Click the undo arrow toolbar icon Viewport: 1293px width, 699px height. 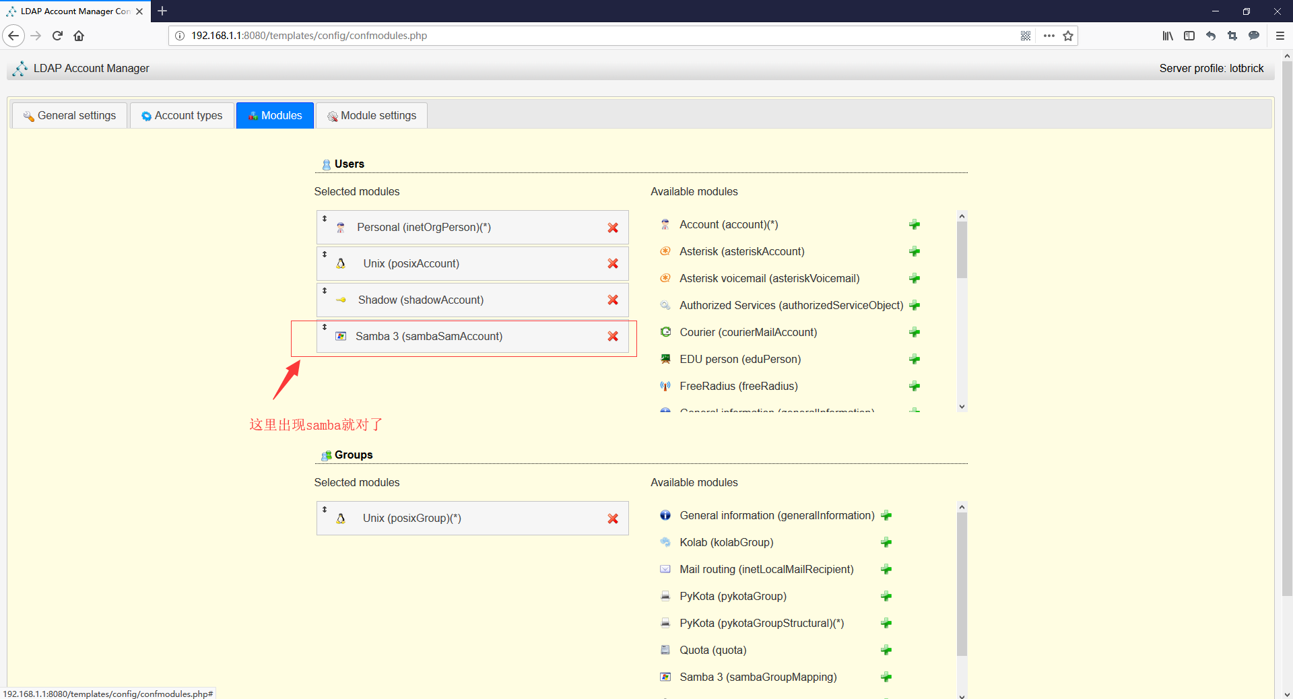click(x=1211, y=36)
